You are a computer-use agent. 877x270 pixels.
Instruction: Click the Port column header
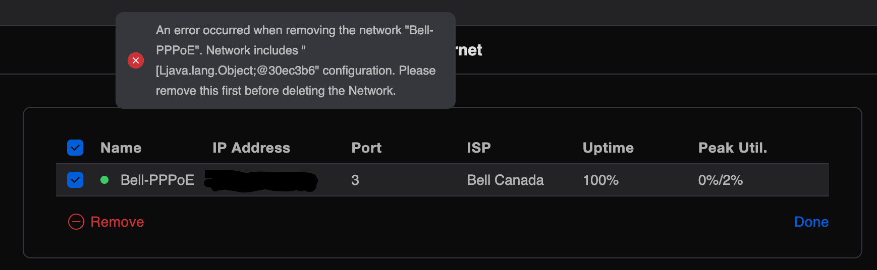[366, 148]
